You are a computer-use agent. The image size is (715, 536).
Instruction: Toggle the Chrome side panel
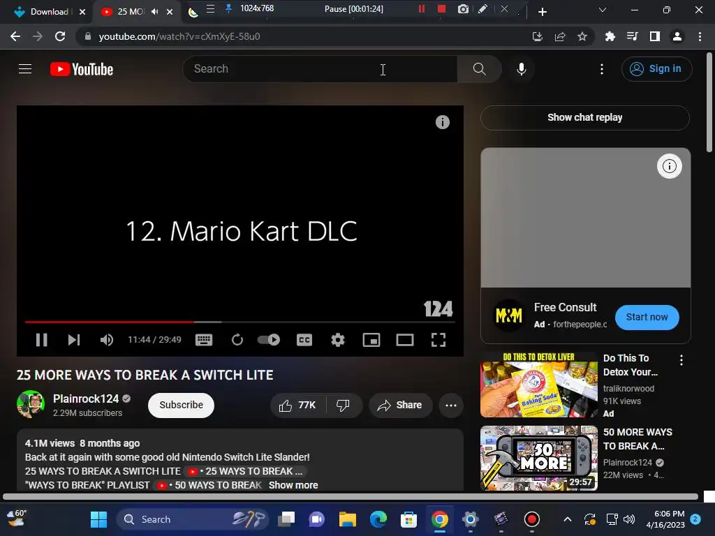pos(655,36)
